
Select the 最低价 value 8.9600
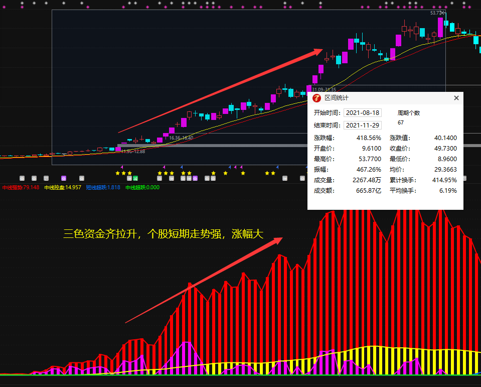[x=447, y=159]
